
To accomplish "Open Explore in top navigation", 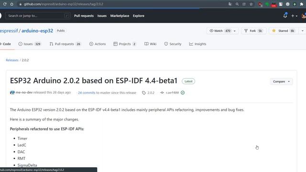I will [139, 16].
